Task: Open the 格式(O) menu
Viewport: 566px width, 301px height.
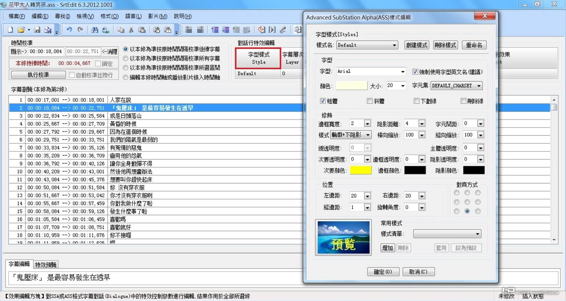Action: [x=109, y=16]
